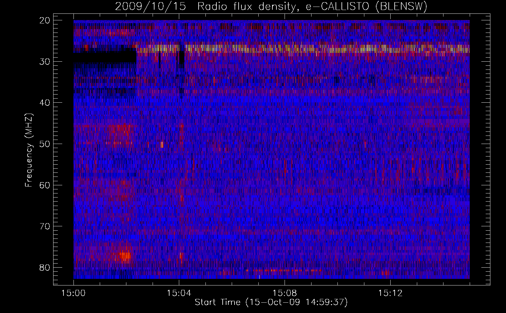
Task: Select the frequency tick label "70"
Action: point(45,226)
